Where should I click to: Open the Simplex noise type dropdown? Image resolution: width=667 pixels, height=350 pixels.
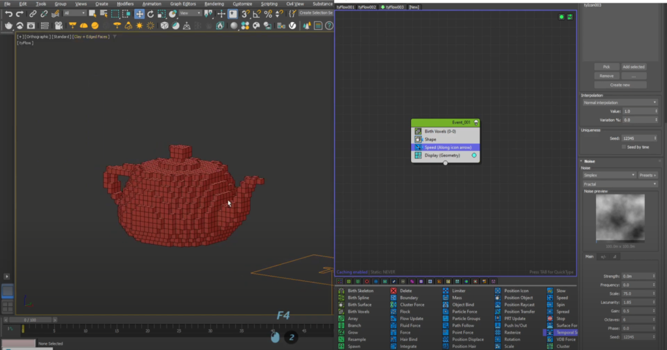point(609,175)
